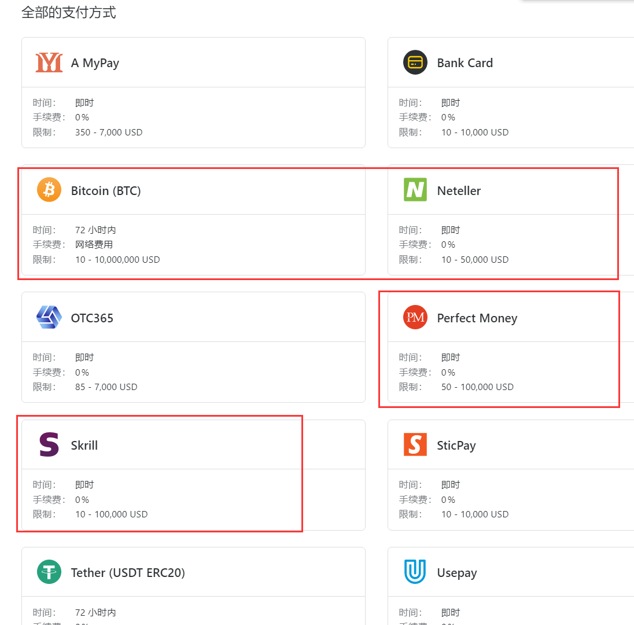
Task: Click the green Neteller logo icon
Action: tap(415, 190)
